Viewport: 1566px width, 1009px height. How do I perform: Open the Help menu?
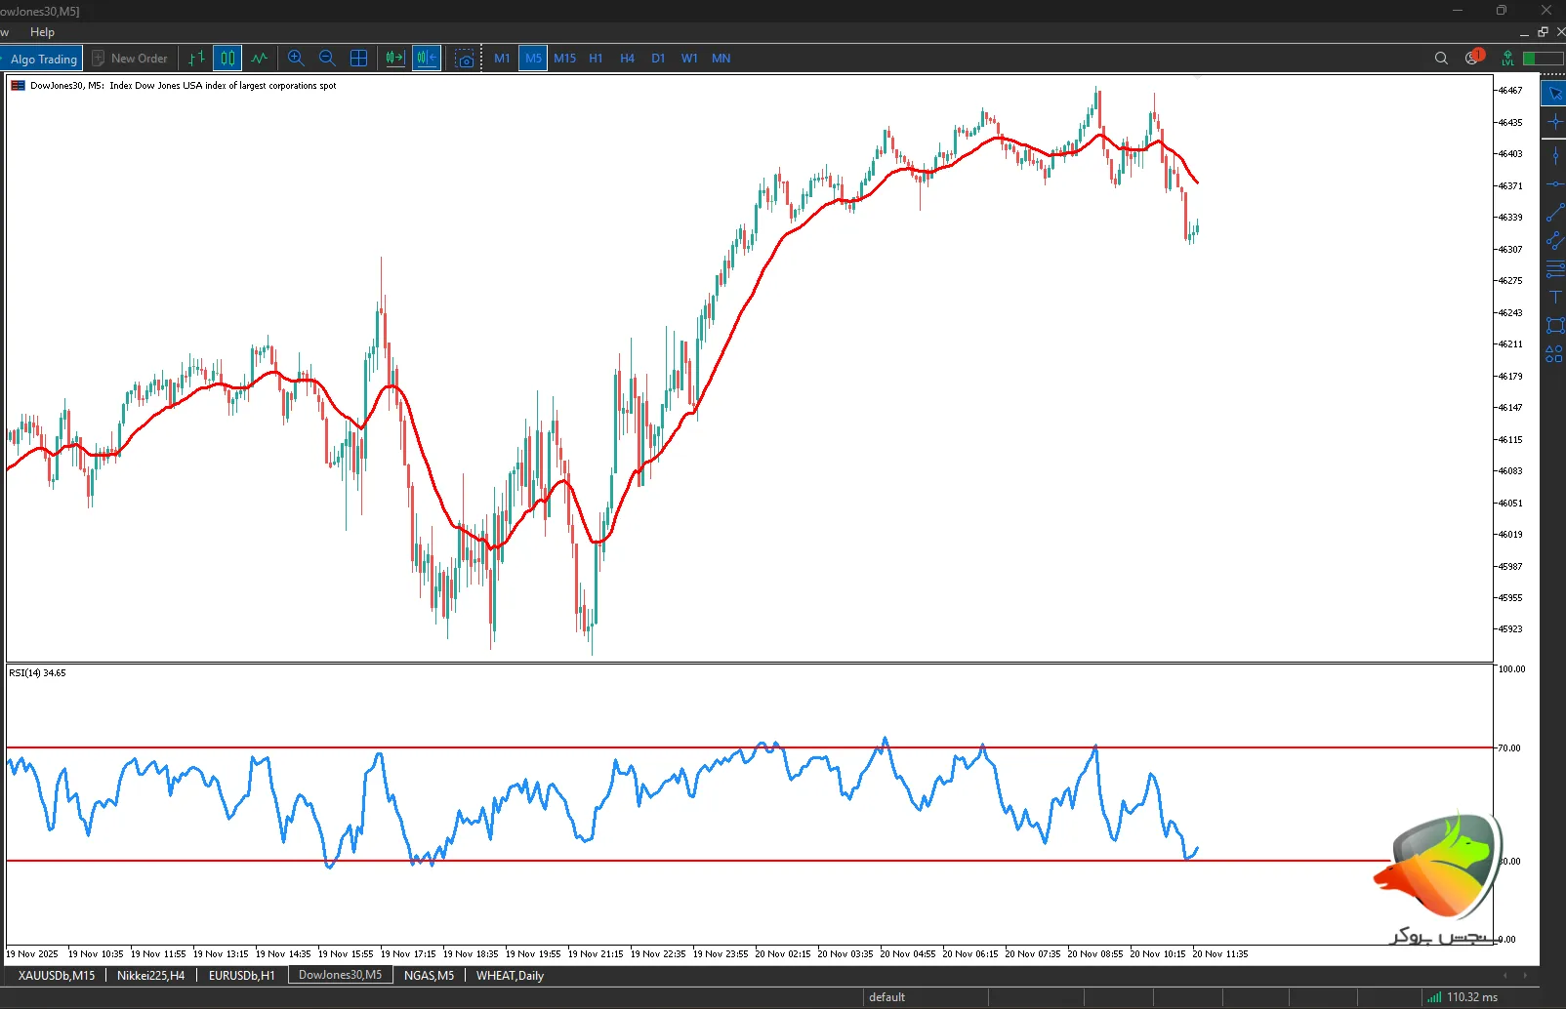[x=42, y=31]
